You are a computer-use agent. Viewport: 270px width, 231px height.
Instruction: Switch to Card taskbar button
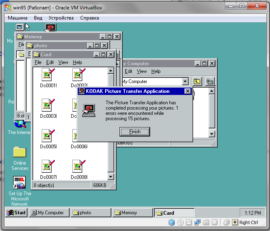[174, 213]
